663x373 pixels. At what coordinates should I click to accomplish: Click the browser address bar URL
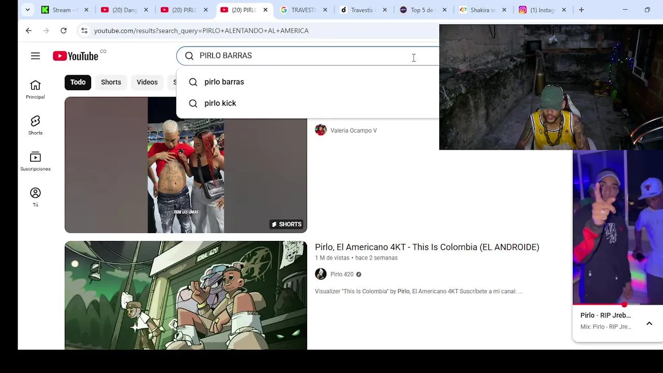(x=201, y=31)
